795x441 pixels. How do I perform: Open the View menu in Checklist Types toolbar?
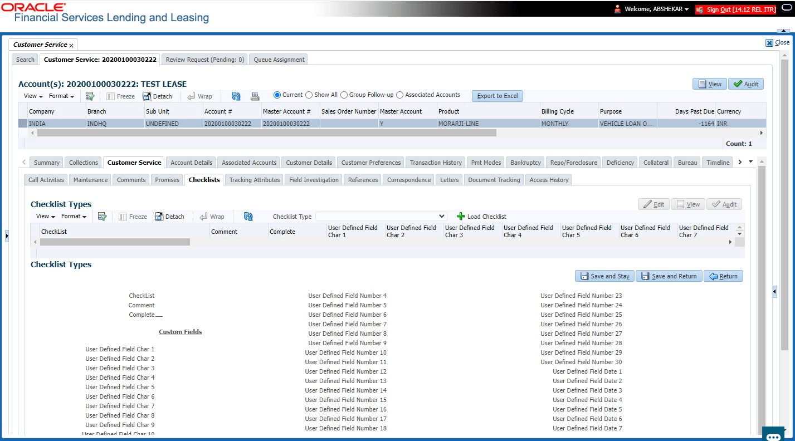click(46, 217)
